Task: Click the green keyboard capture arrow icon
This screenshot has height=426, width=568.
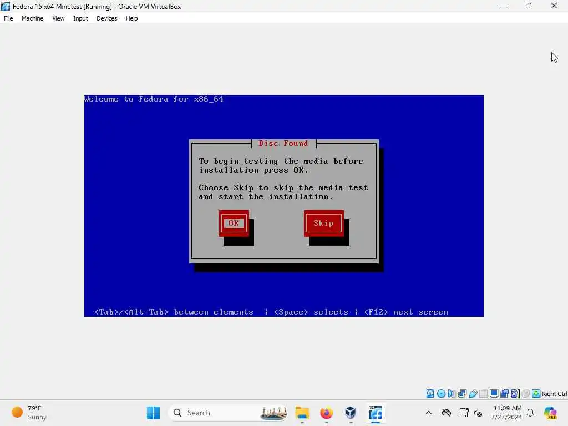Action: [536, 394]
